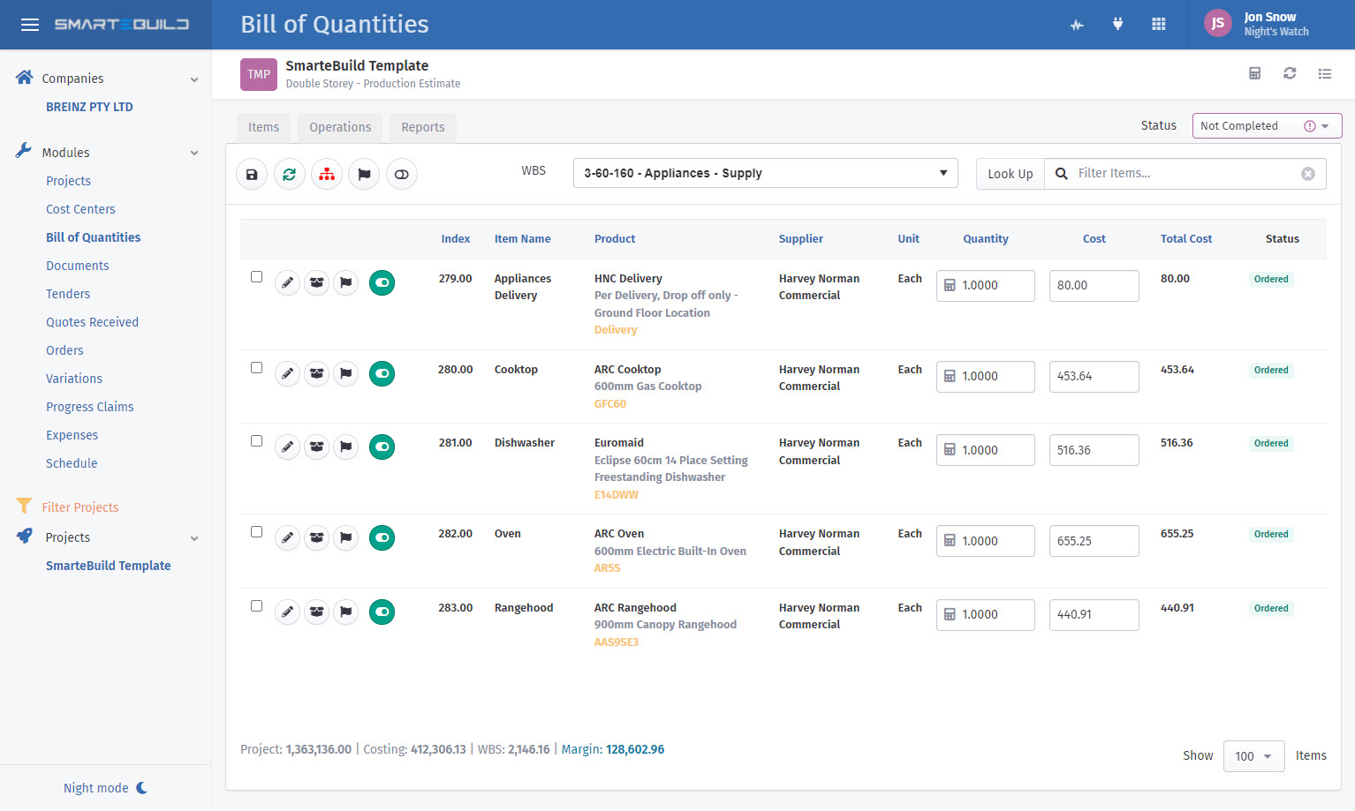Click the pencil edit icon for Cooktop
The height and width of the screenshot is (811, 1355).
tap(287, 374)
